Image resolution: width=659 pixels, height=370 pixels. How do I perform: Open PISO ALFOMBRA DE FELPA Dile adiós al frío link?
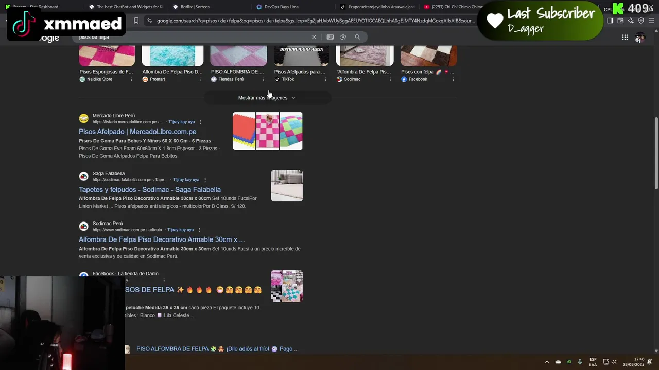click(217, 349)
